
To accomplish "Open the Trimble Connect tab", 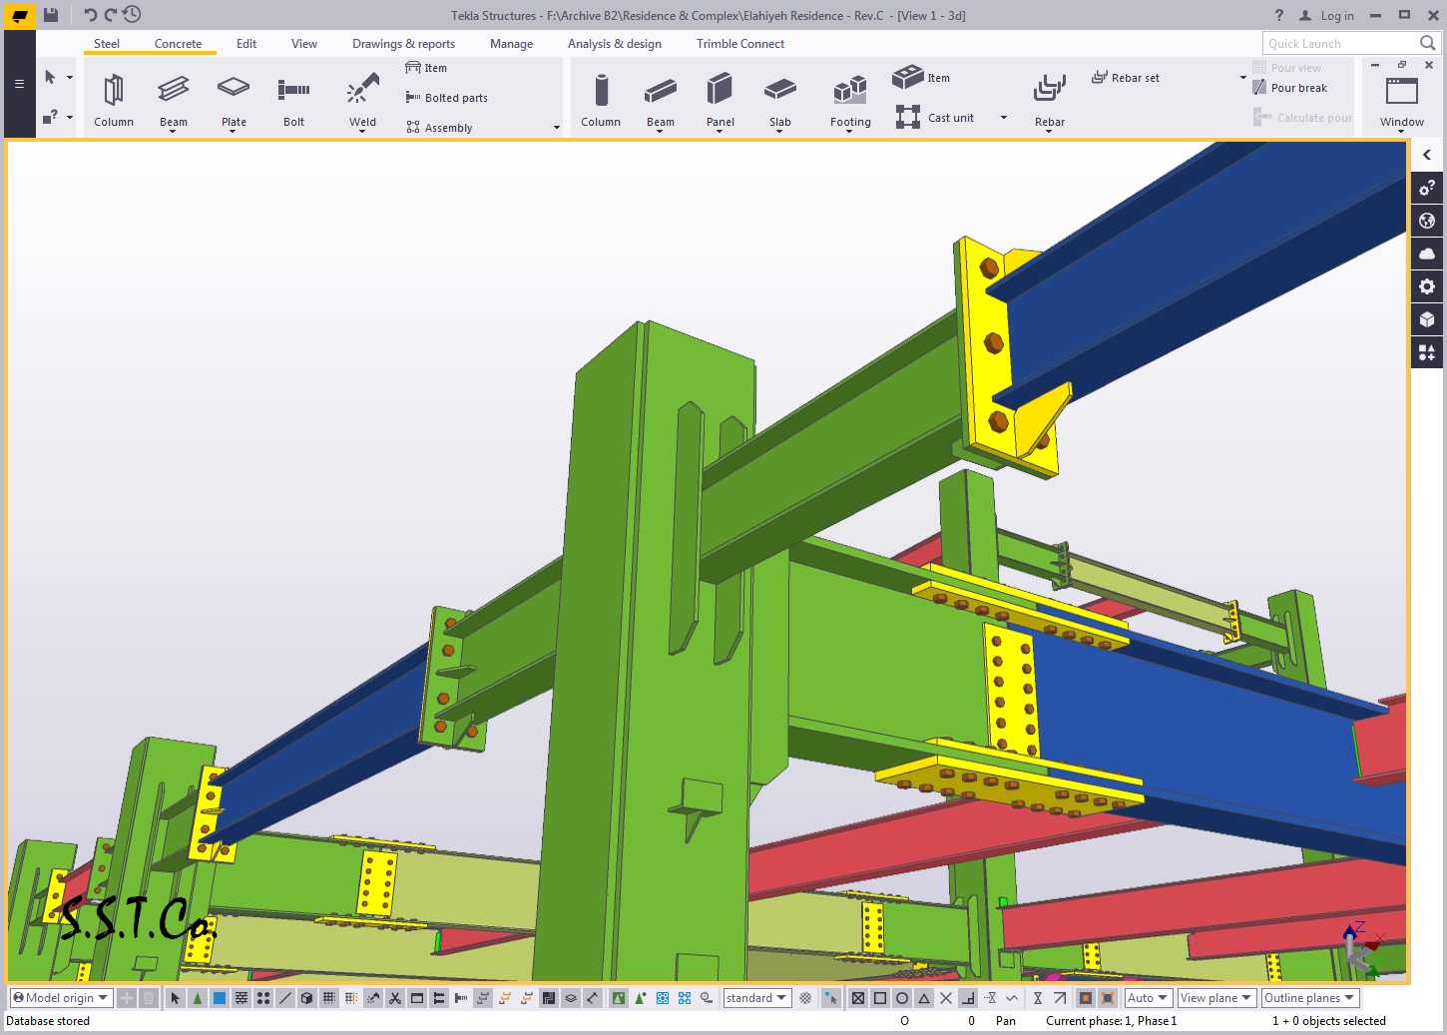I will 740,44.
